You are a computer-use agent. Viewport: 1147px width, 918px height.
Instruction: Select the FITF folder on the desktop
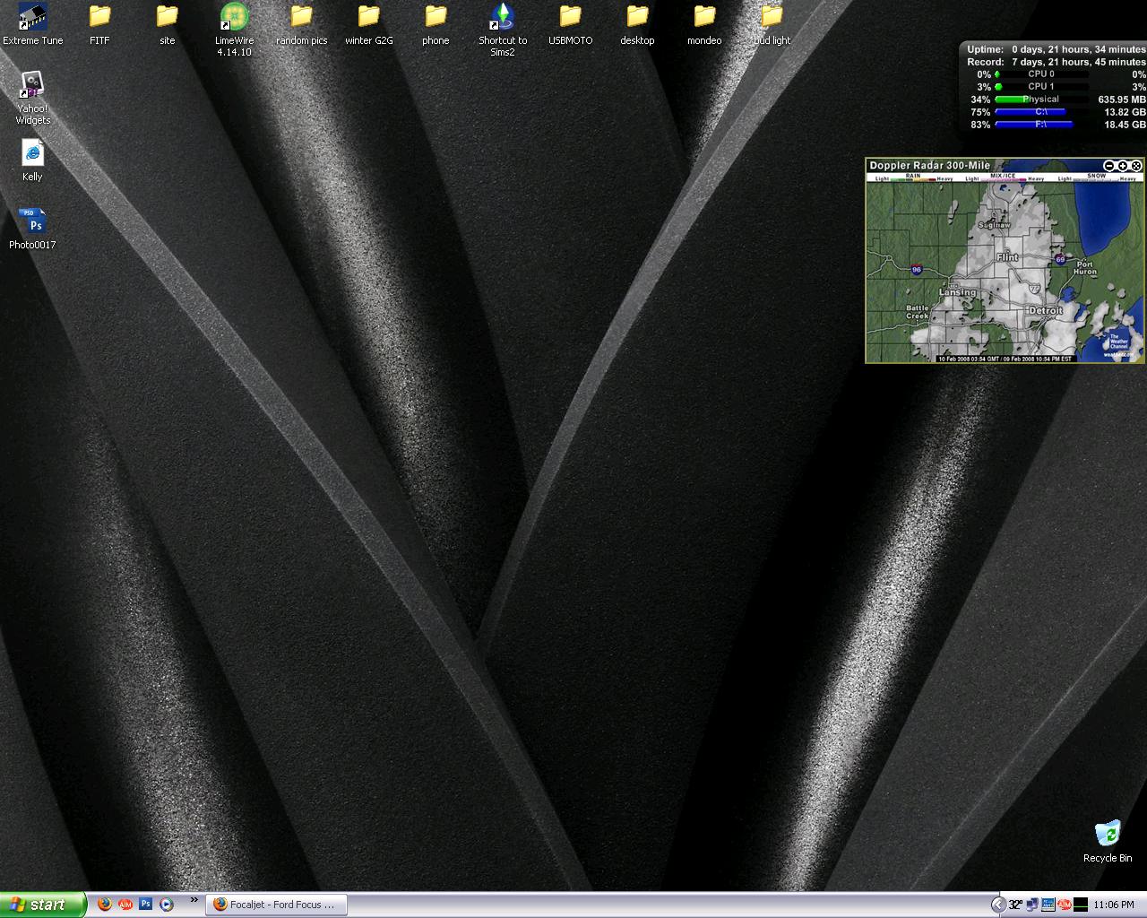tap(99, 24)
